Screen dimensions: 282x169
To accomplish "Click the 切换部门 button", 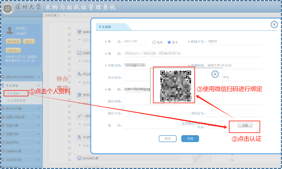I will pos(13,50).
